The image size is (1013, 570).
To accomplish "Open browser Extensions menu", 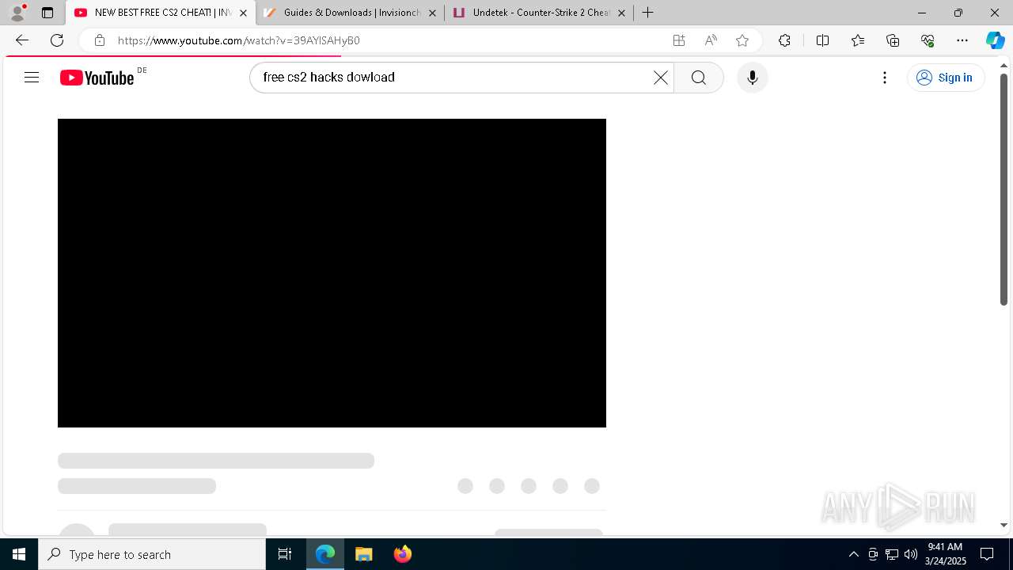I will pyautogui.click(x=784, y=40).
